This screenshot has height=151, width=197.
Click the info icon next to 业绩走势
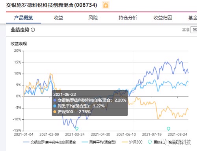(33, 30)
